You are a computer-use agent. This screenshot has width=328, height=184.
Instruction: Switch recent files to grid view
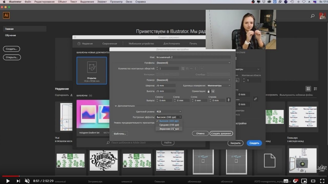click(308, 89)
